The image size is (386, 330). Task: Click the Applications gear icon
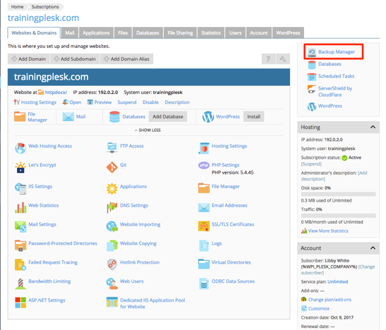tap(112, 189)
